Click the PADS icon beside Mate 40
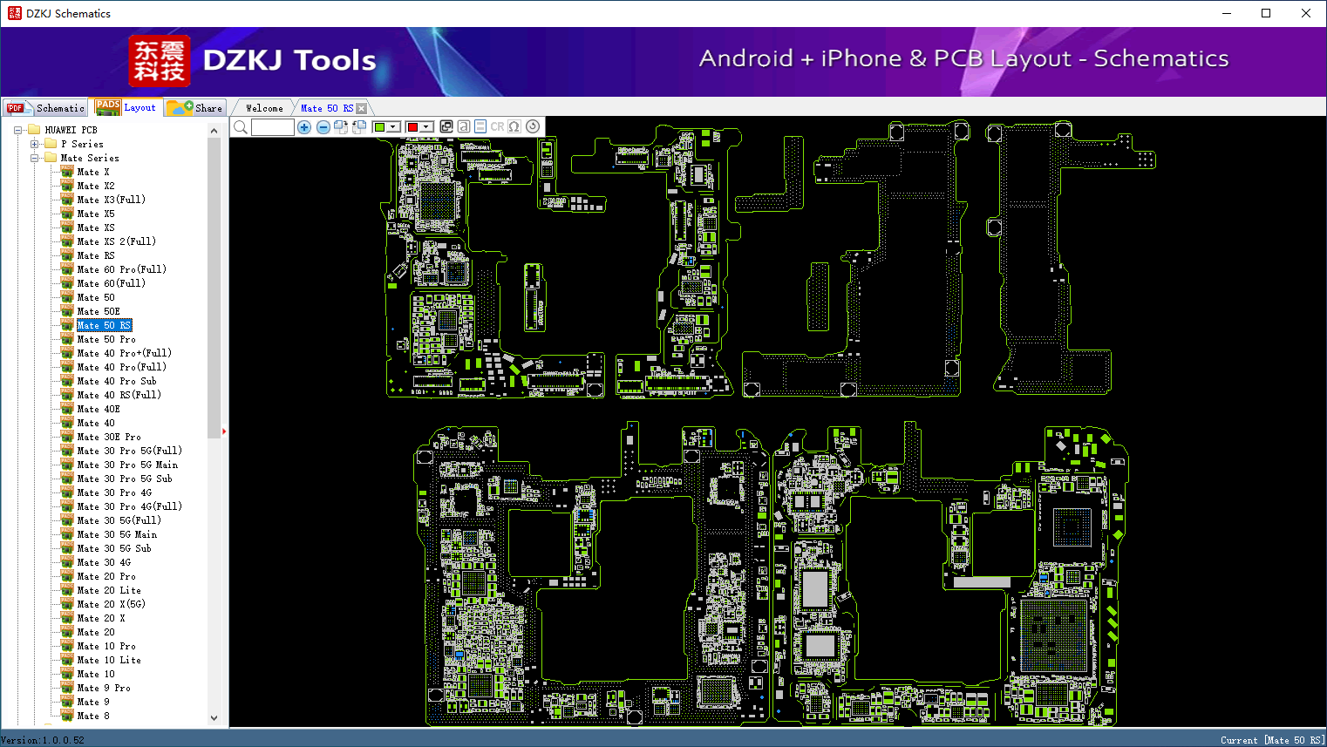This screenshot has width=1327, height=747. pyautogui.click(x=67, y=423)
